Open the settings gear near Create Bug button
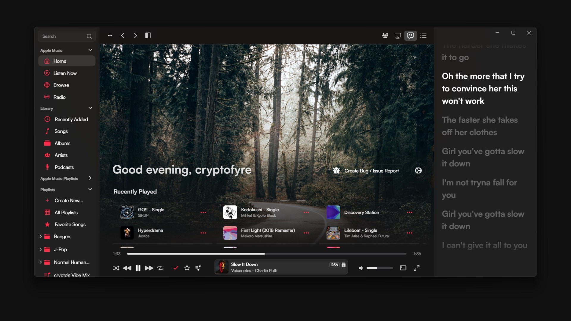 [418, 171]
